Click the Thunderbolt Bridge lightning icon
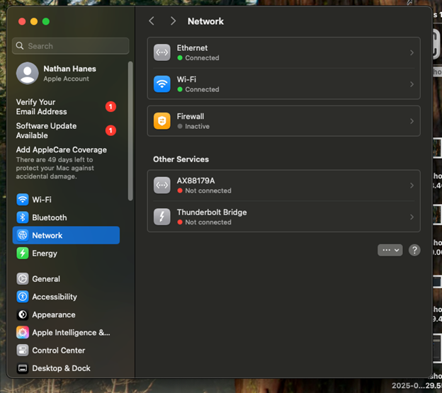 [161, 217]
